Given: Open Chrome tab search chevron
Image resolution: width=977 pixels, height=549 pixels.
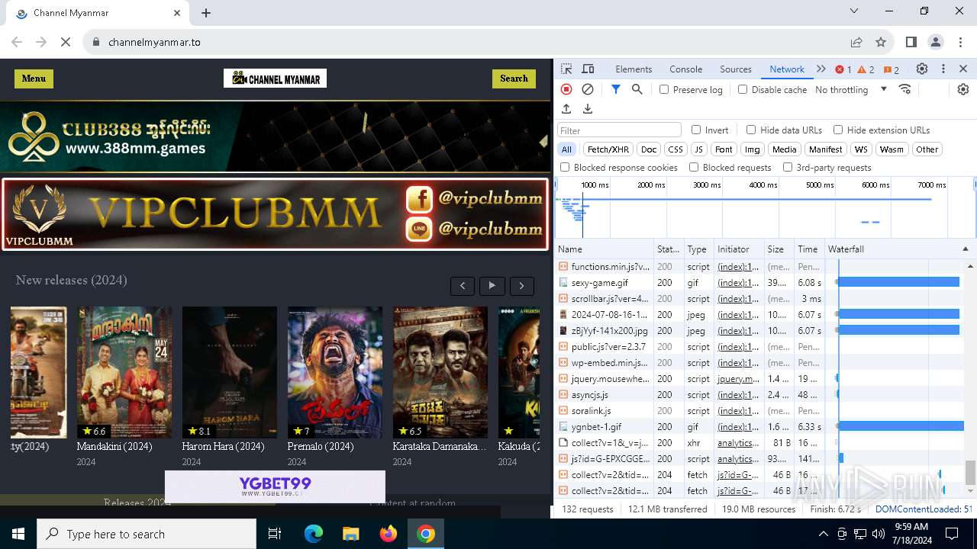Looking at the screenshot, I should tap(854, 11).
